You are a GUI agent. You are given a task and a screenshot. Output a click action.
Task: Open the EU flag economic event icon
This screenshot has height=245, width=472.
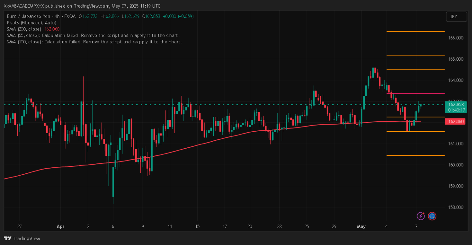432,216
